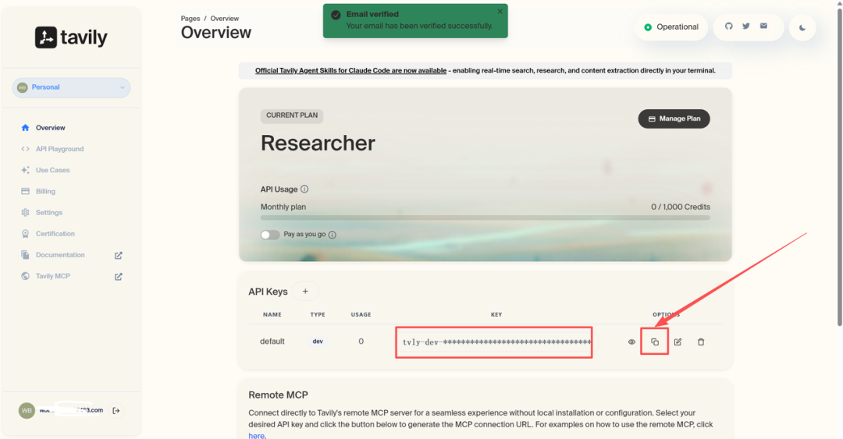Image resolution: width=843 pixels, height=439 pixels.
Task: Add a new API key with the plus button
Action: (x=305, y=291)
